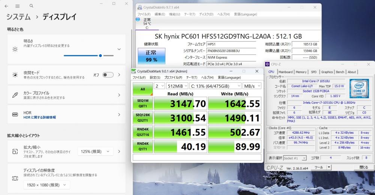Viewport: 375px width, 195px height.
Task: Expand the brightness settings chevron
Action: coord(119,49)
